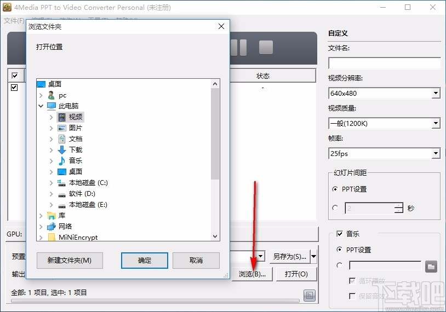Select the 下载 arrow icon

click(x=62, y=150)
